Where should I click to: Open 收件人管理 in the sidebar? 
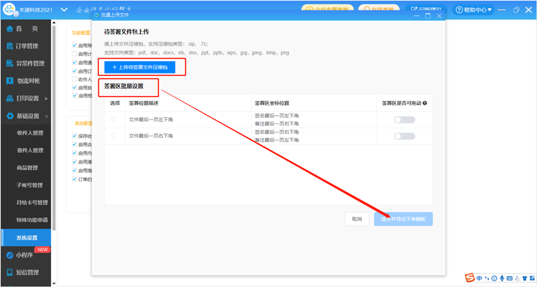pyautogui.click(x=30, y=133)
